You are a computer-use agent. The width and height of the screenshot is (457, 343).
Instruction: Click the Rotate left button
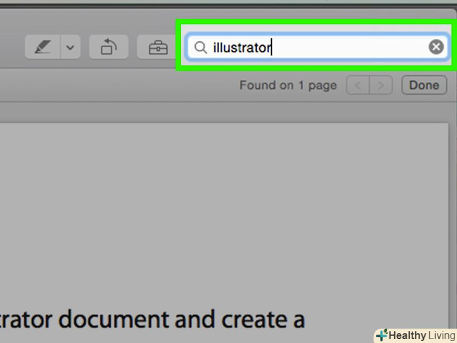[x=109, y=47]
